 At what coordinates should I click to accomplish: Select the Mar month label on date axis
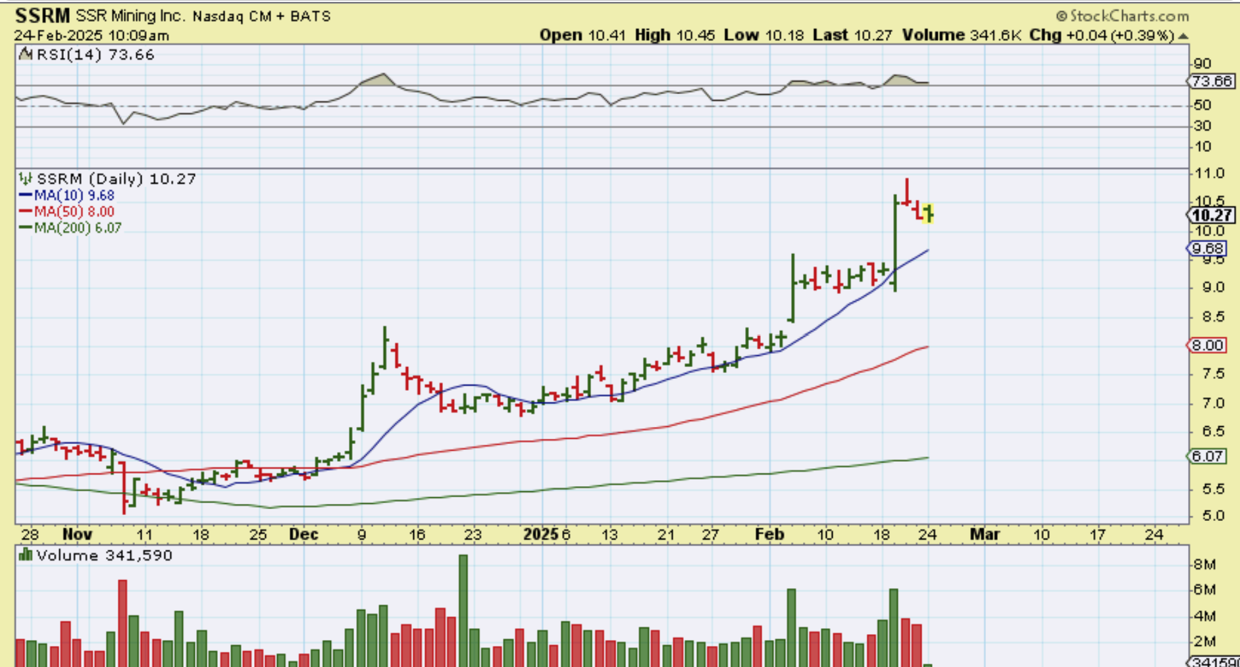[985, 534]
